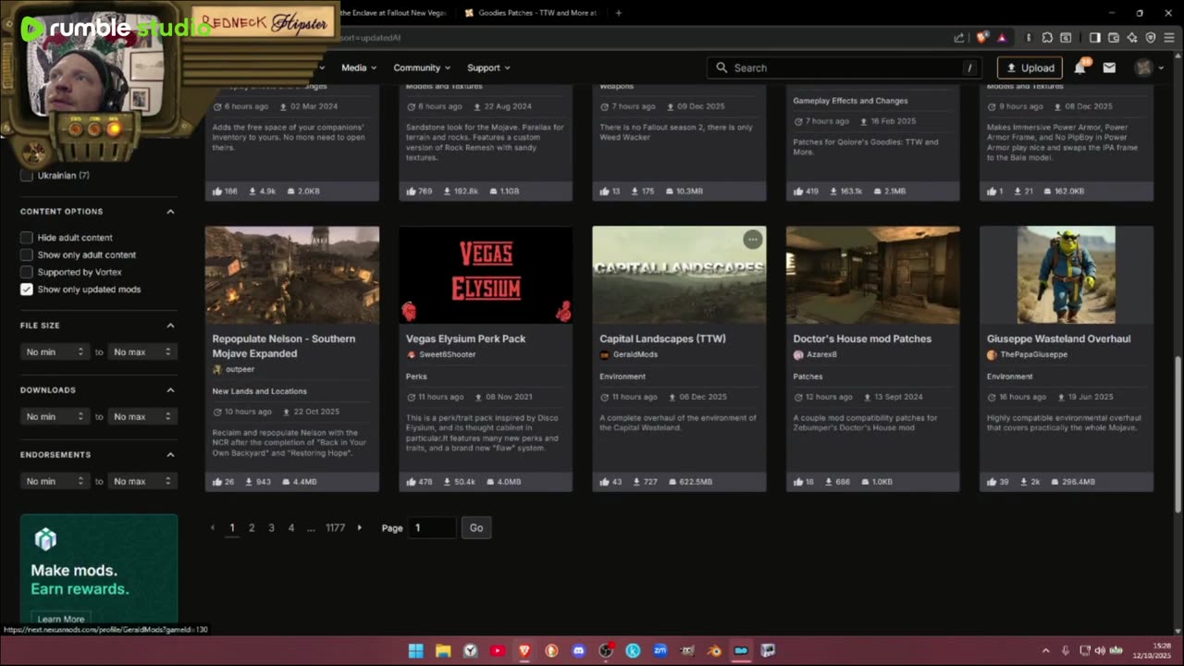Open the three-dot menu on Capital Landscapes thumbnail
1184x666 pixels.
[x=752, y=240]
